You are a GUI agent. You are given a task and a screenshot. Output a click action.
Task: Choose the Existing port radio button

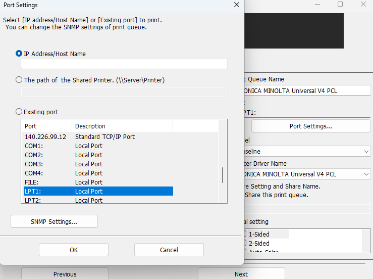click(19, 112)
